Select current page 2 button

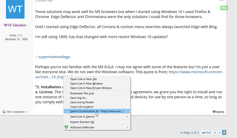point(224,133)
